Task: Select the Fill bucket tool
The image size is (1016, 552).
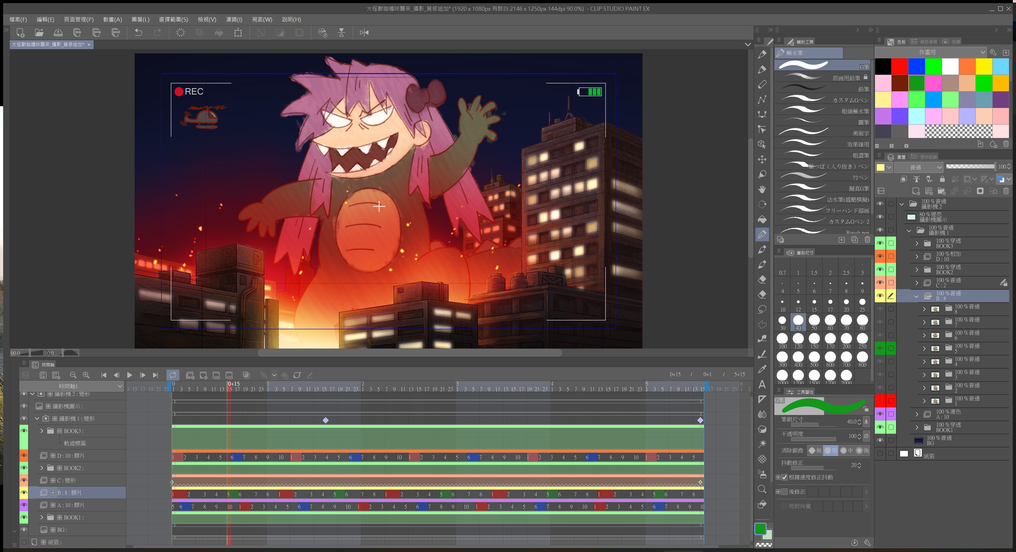Action: click(762, 219)
